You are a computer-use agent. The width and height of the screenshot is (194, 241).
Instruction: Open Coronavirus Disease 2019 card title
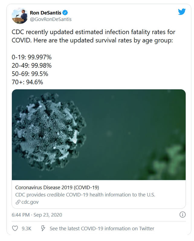[x=57, y=187]
